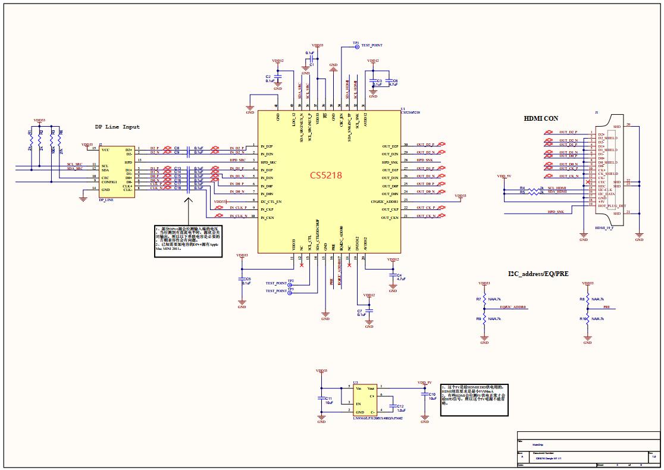This screenshot has height=470, width=664.
Task: Click the red X marker on the NC pin
Action: [x=302, y=265]
